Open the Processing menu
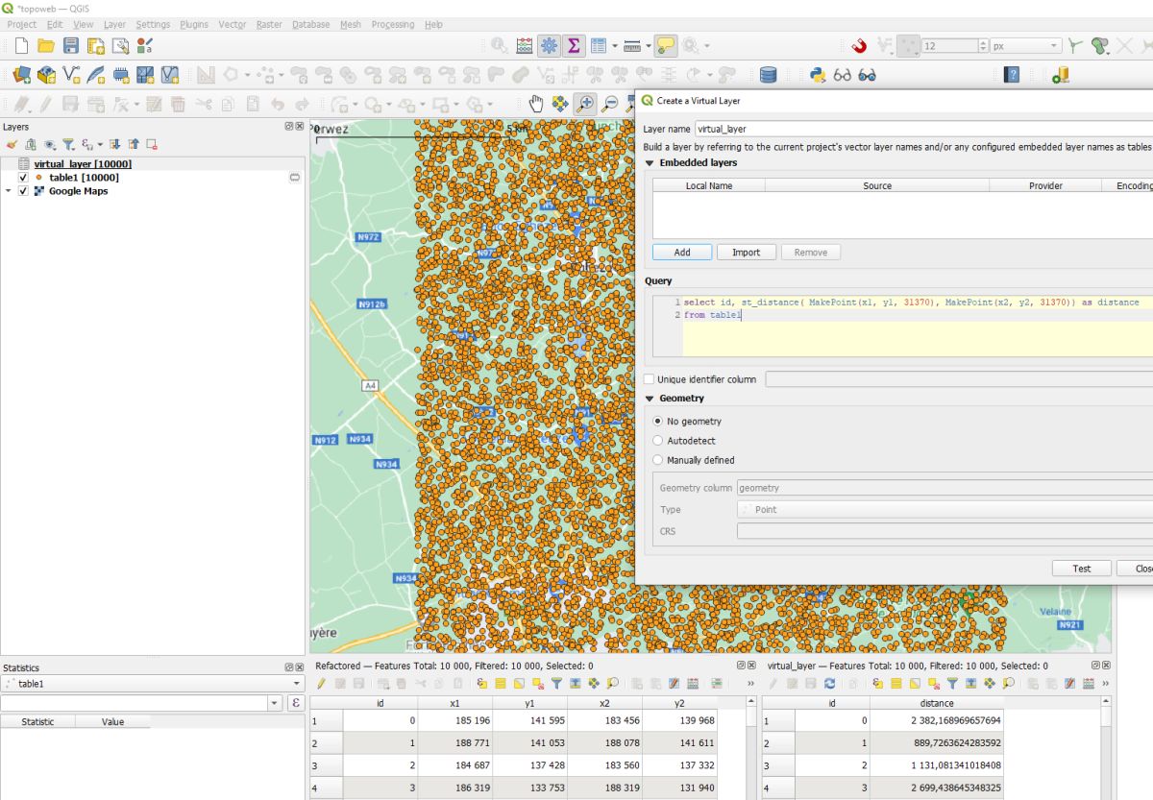Screen dimensions: 1153x800 click(392, 24)
